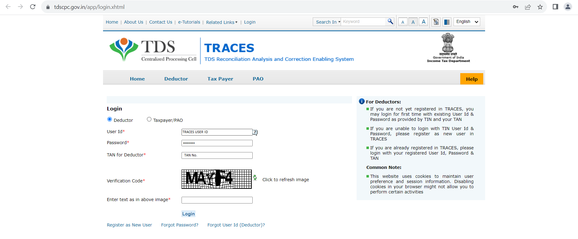Open the Deductor navigation tab
The image size is (578, 239).
176,79
